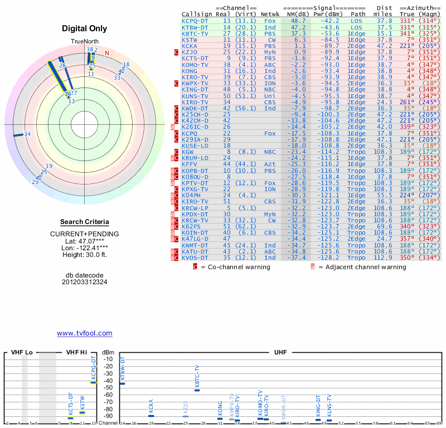Click the pink Adjacent channel warning legend icon
446x428 pixels.
[x=312, y=267]
